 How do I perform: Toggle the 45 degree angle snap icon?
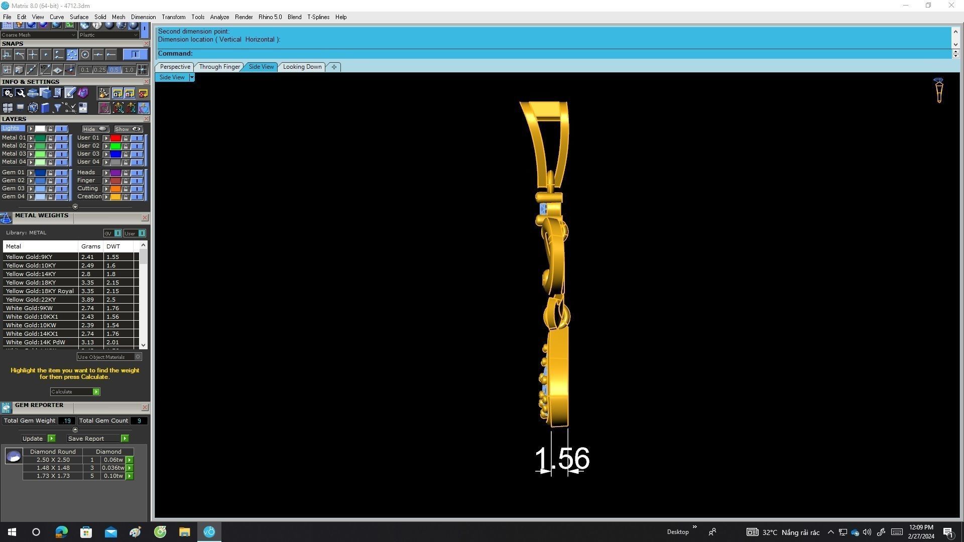[x=45, y=70]
